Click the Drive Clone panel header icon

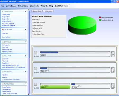pyautogui.click(x=3, y=30)
